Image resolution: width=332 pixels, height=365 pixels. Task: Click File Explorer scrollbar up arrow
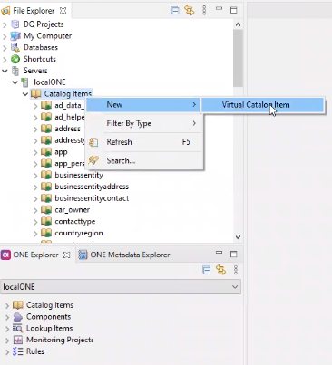point(238,24)
